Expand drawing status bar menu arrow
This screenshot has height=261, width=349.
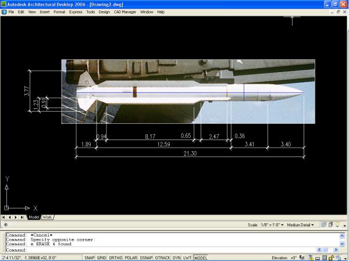coord(344,225)
